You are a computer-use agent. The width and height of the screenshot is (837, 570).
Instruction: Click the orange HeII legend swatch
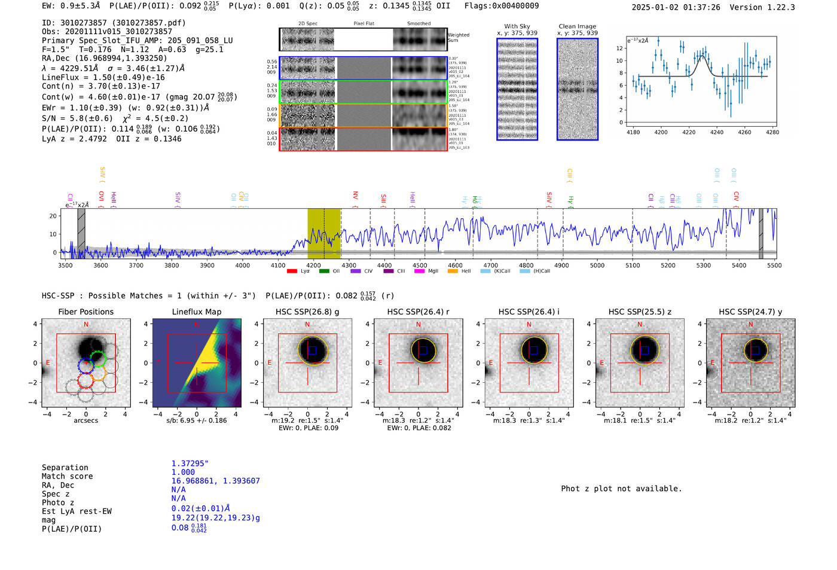[453, 271]
